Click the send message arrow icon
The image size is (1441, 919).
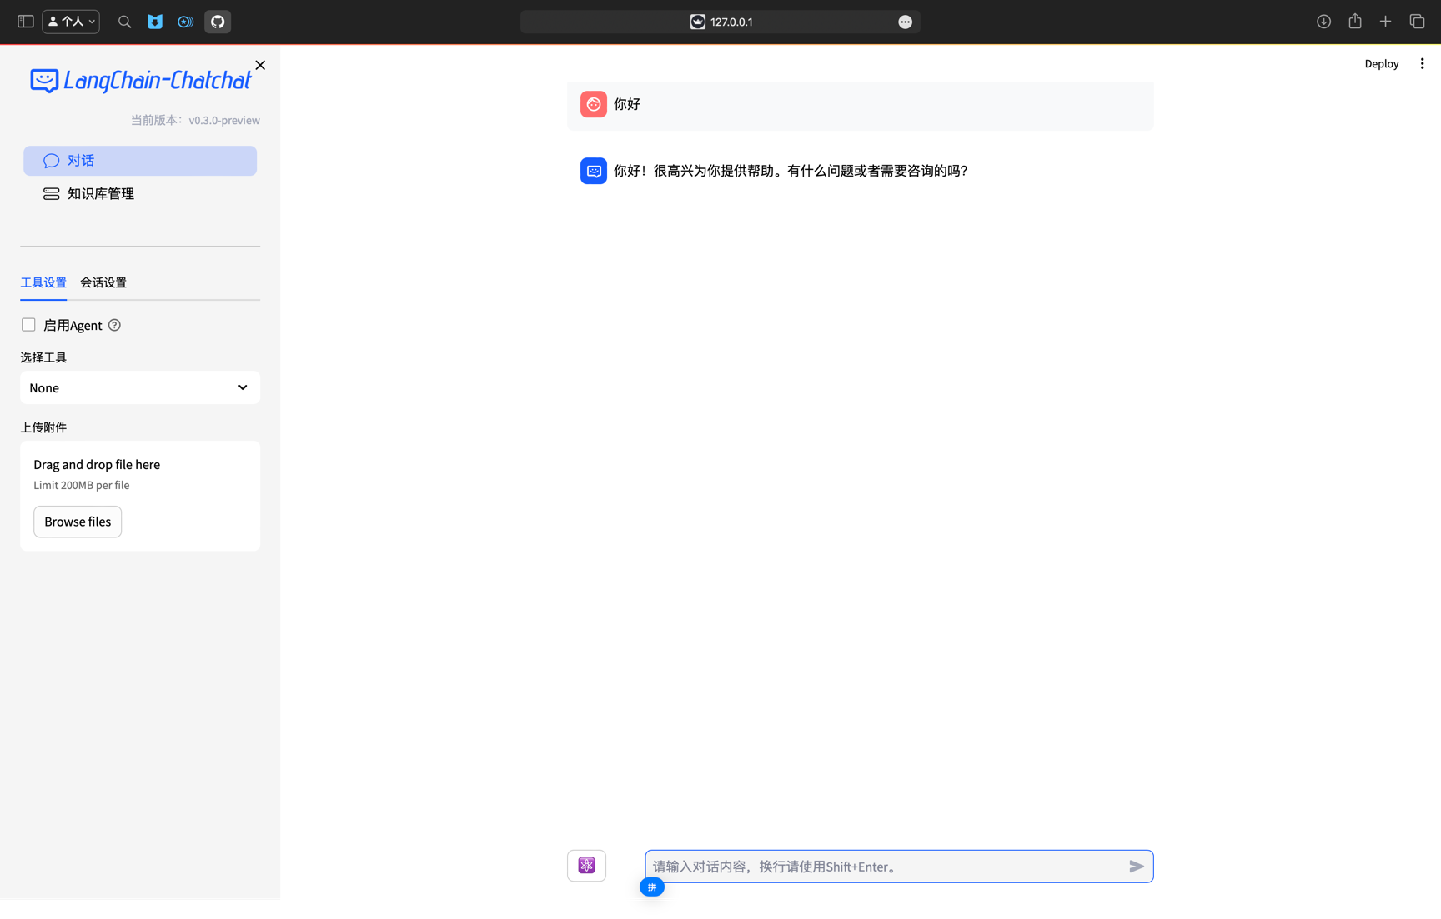(1136, 867)
